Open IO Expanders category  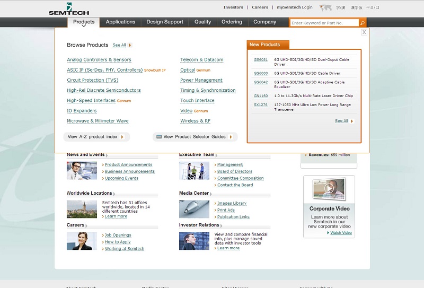point(82,111)
